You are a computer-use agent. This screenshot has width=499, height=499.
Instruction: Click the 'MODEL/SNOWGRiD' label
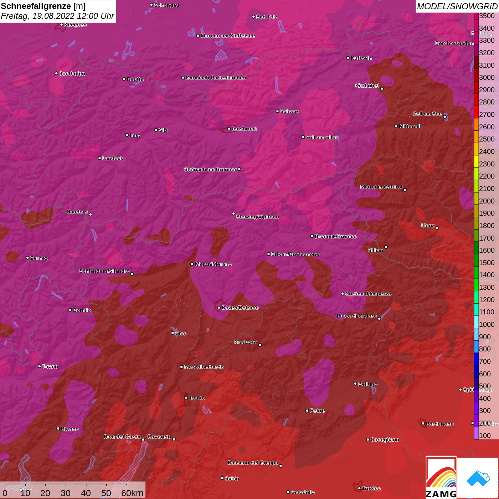tap(457, 6)
